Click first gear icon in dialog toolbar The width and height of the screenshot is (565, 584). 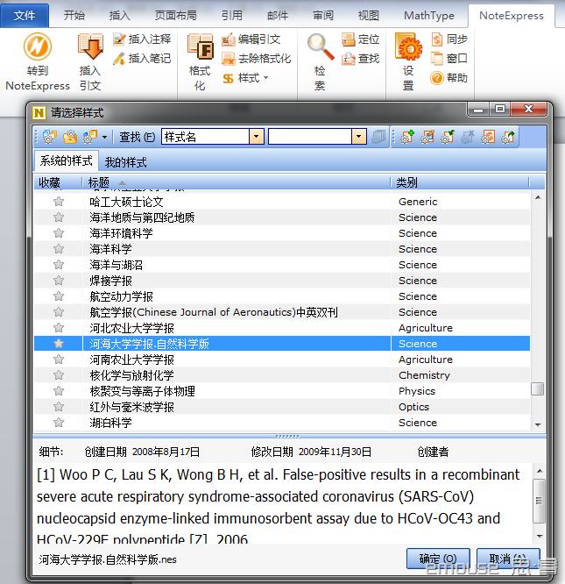(x=49, y=137)
